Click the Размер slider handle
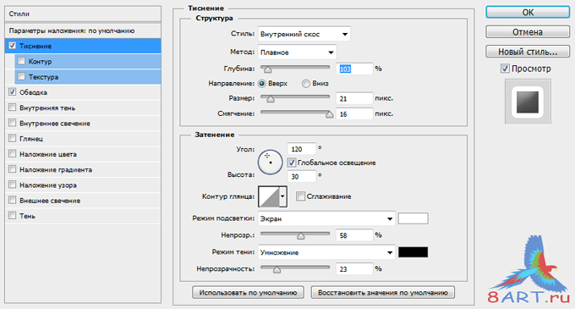 click(271, 99)
